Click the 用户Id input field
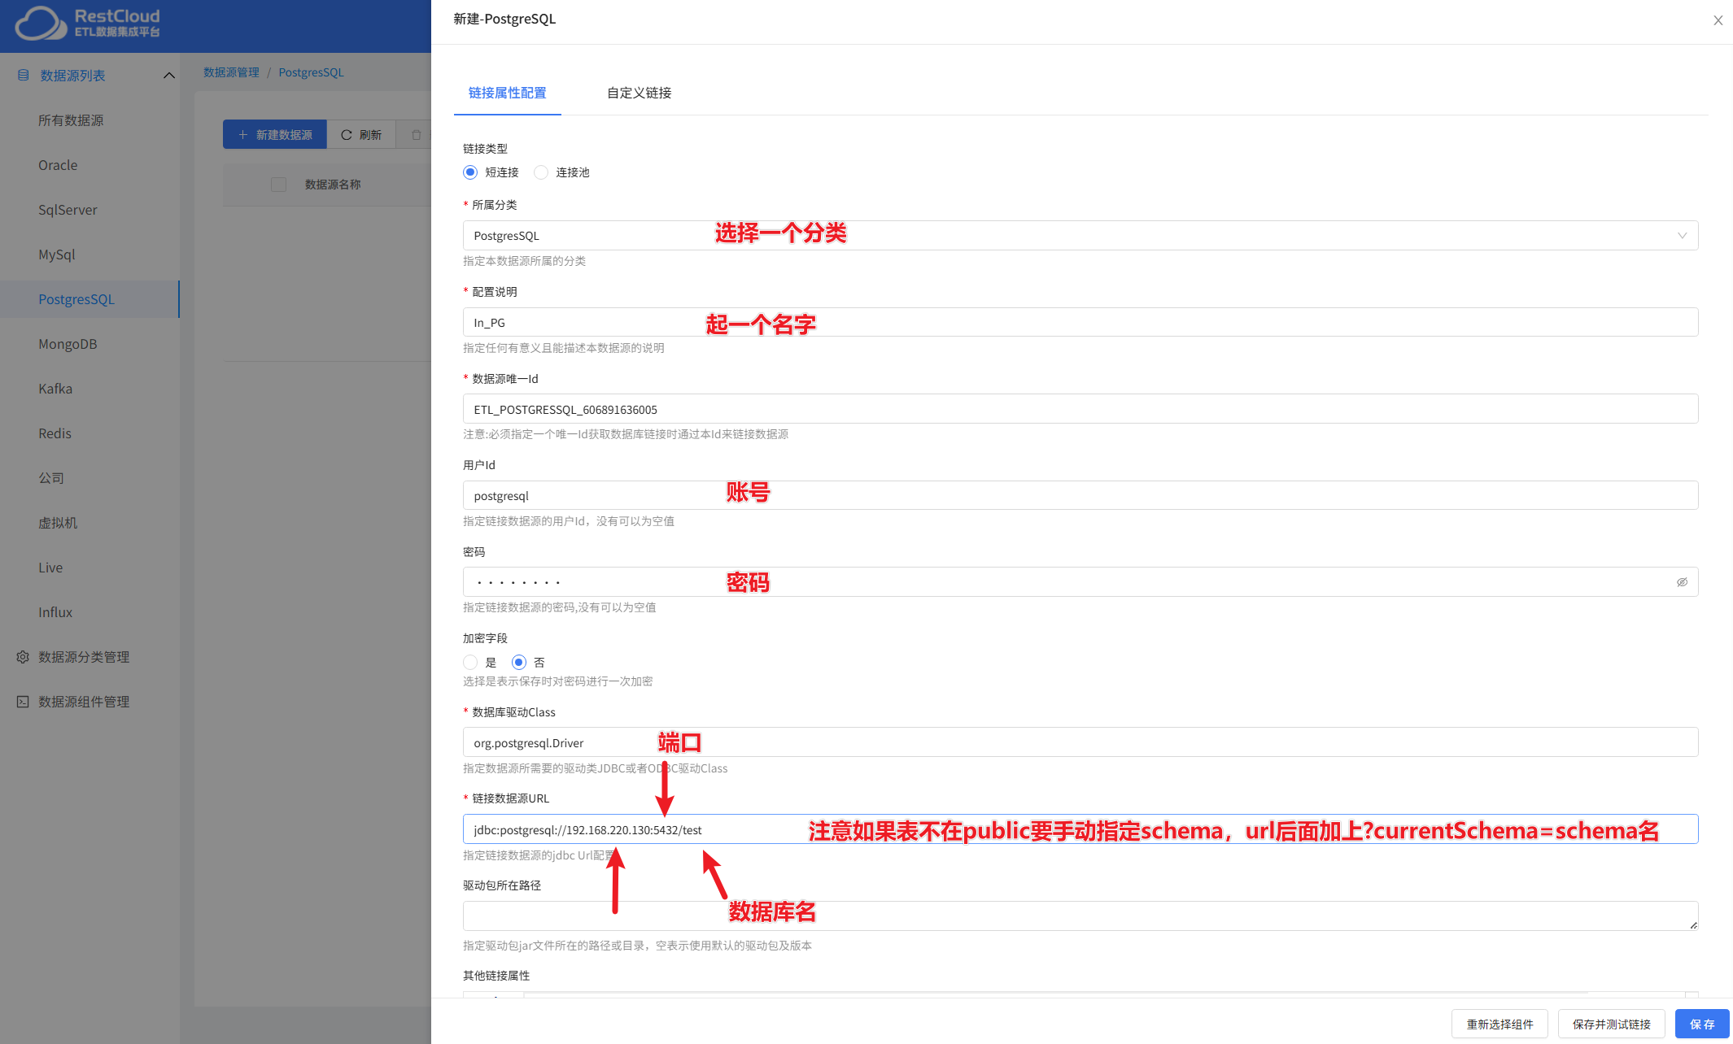Screen dimensions: 1733x1044 [x=1080, y=495]
